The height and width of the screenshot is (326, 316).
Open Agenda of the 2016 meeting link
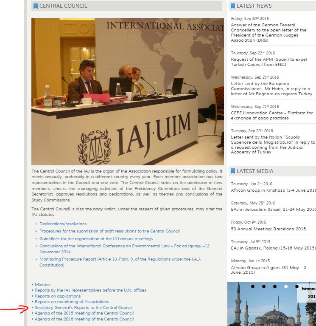click(x=84, y=319)
